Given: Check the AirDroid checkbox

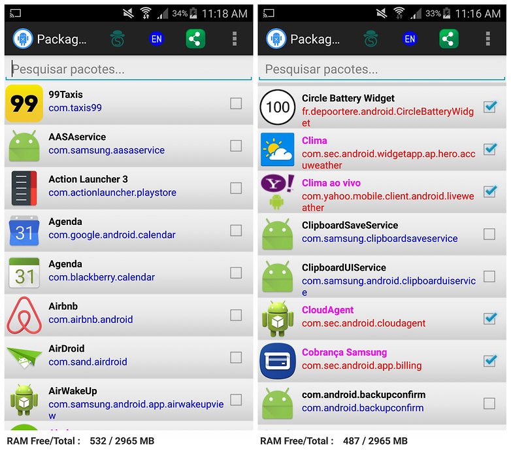Looking at the screenshot, I should click(x=236, y=358).
